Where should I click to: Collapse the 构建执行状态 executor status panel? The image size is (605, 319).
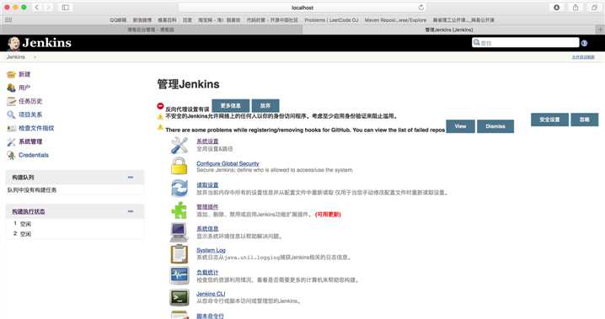131,211
